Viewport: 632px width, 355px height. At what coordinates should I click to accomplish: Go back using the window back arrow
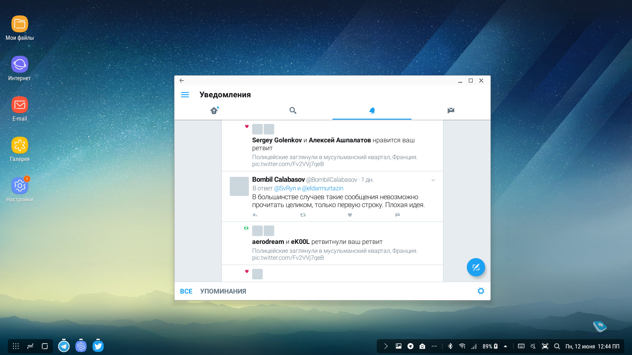point(182,81)
